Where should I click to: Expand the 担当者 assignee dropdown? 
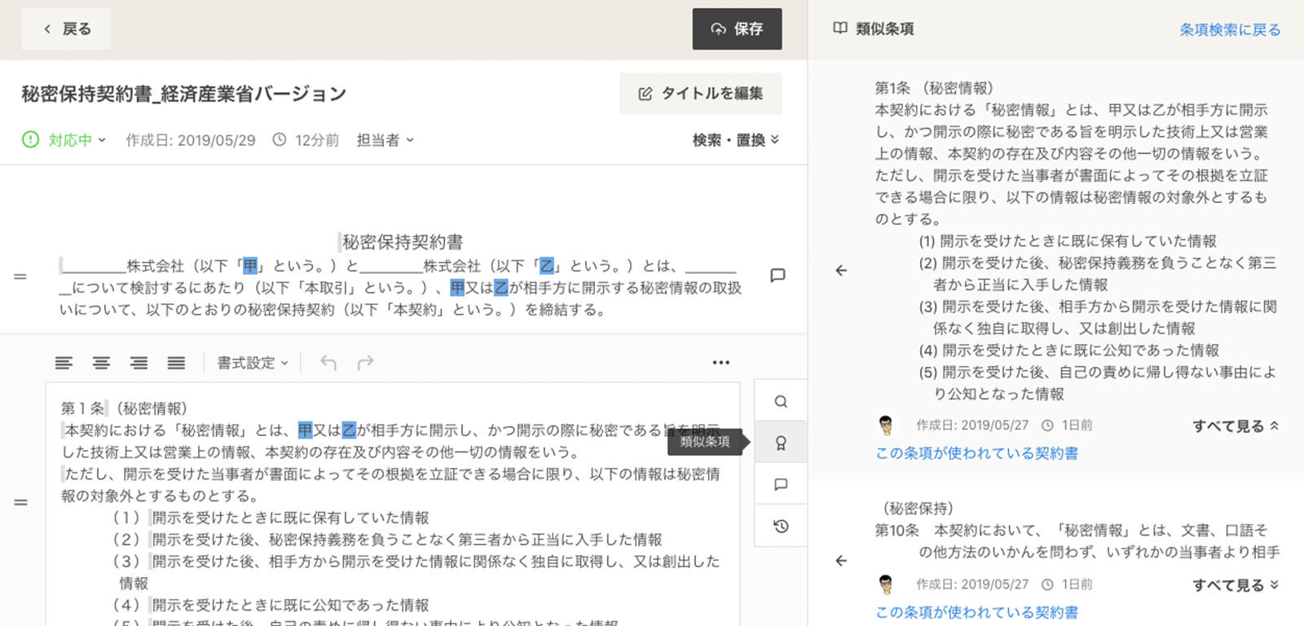(x=385, y=140)
